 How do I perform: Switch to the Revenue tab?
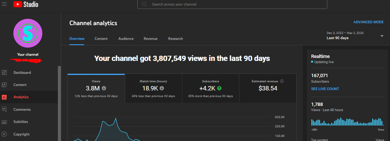point(151,39)
